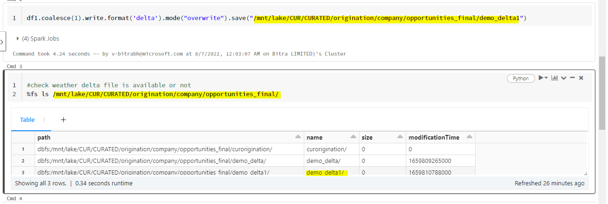The height and width of the screenshot is (204, 608).
Task: Open the Table tab options menu dots
Action: [x=44, y=120]
